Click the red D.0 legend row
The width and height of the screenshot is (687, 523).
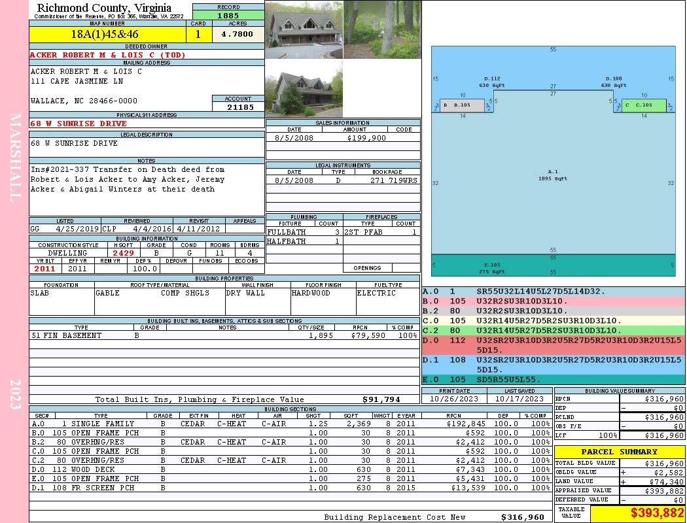click(553, 345)
